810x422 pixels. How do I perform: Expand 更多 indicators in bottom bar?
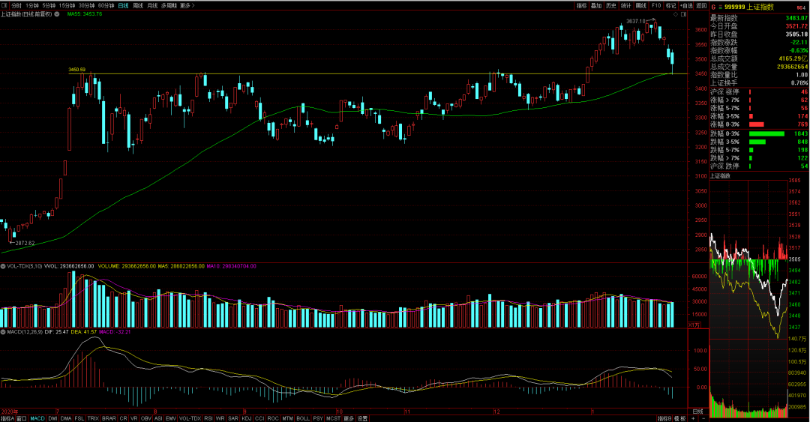point(349,418)
